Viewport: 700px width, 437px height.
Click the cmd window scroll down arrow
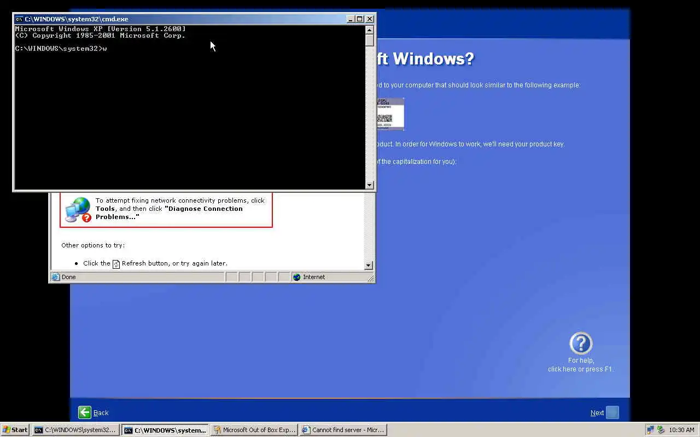(370, 185)
